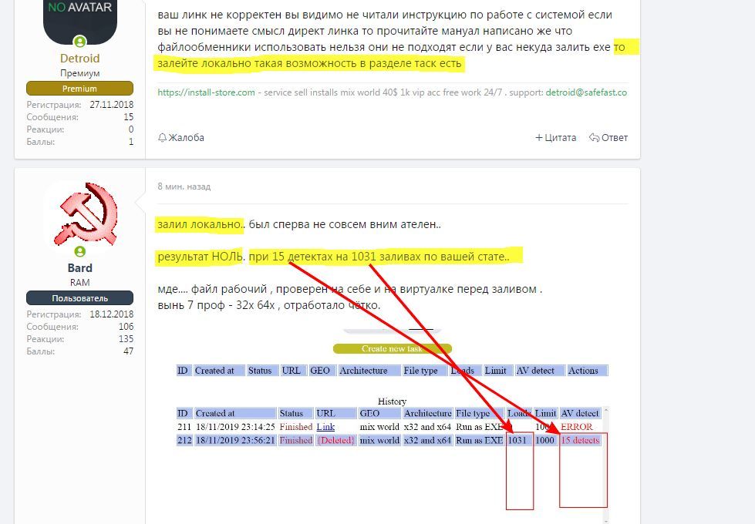
Task: Click the 1031 loads value in row 212
Action: pos(517,440)
